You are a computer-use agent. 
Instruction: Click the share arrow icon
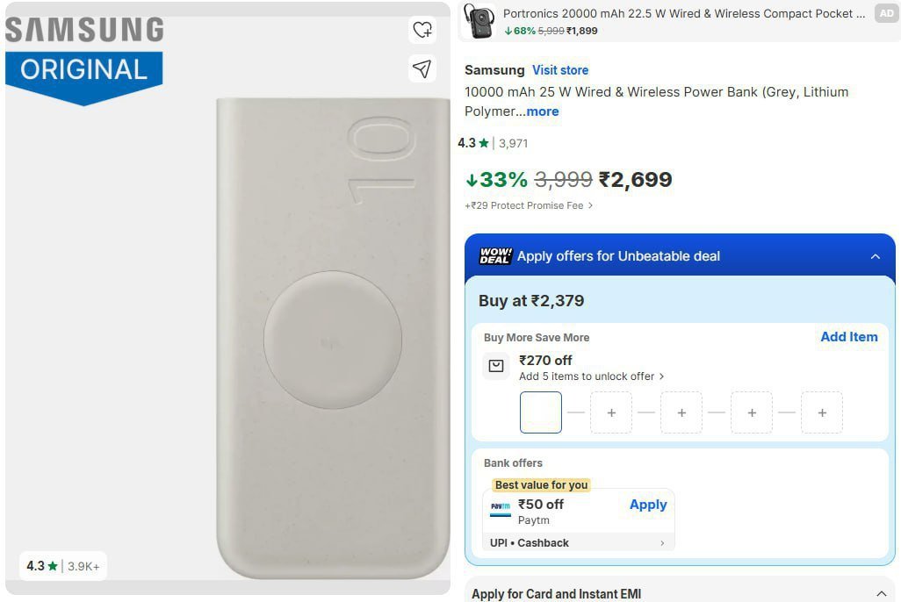(x=422, y=68)
